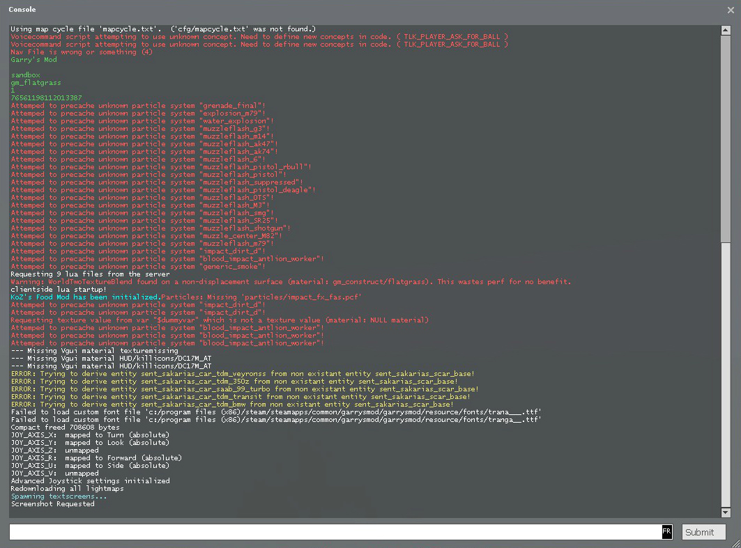This screenshot has height=548, width=741.
Task: Click the scrollbar down arrow
Action: click(726, 512)
